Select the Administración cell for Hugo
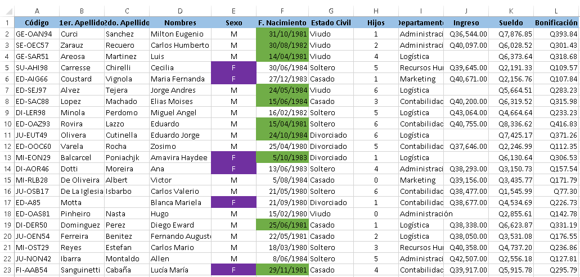The image size is (580, 277). click(x=426, y=214)
